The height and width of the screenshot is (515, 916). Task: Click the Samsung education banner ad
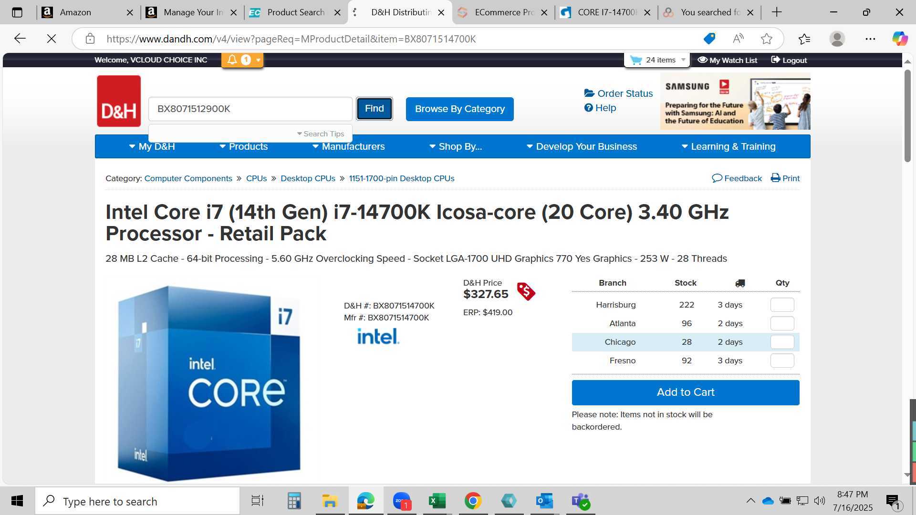(x=735, y=102)
